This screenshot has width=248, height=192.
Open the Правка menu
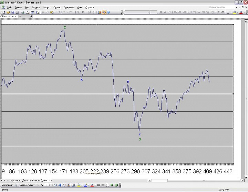19,7
